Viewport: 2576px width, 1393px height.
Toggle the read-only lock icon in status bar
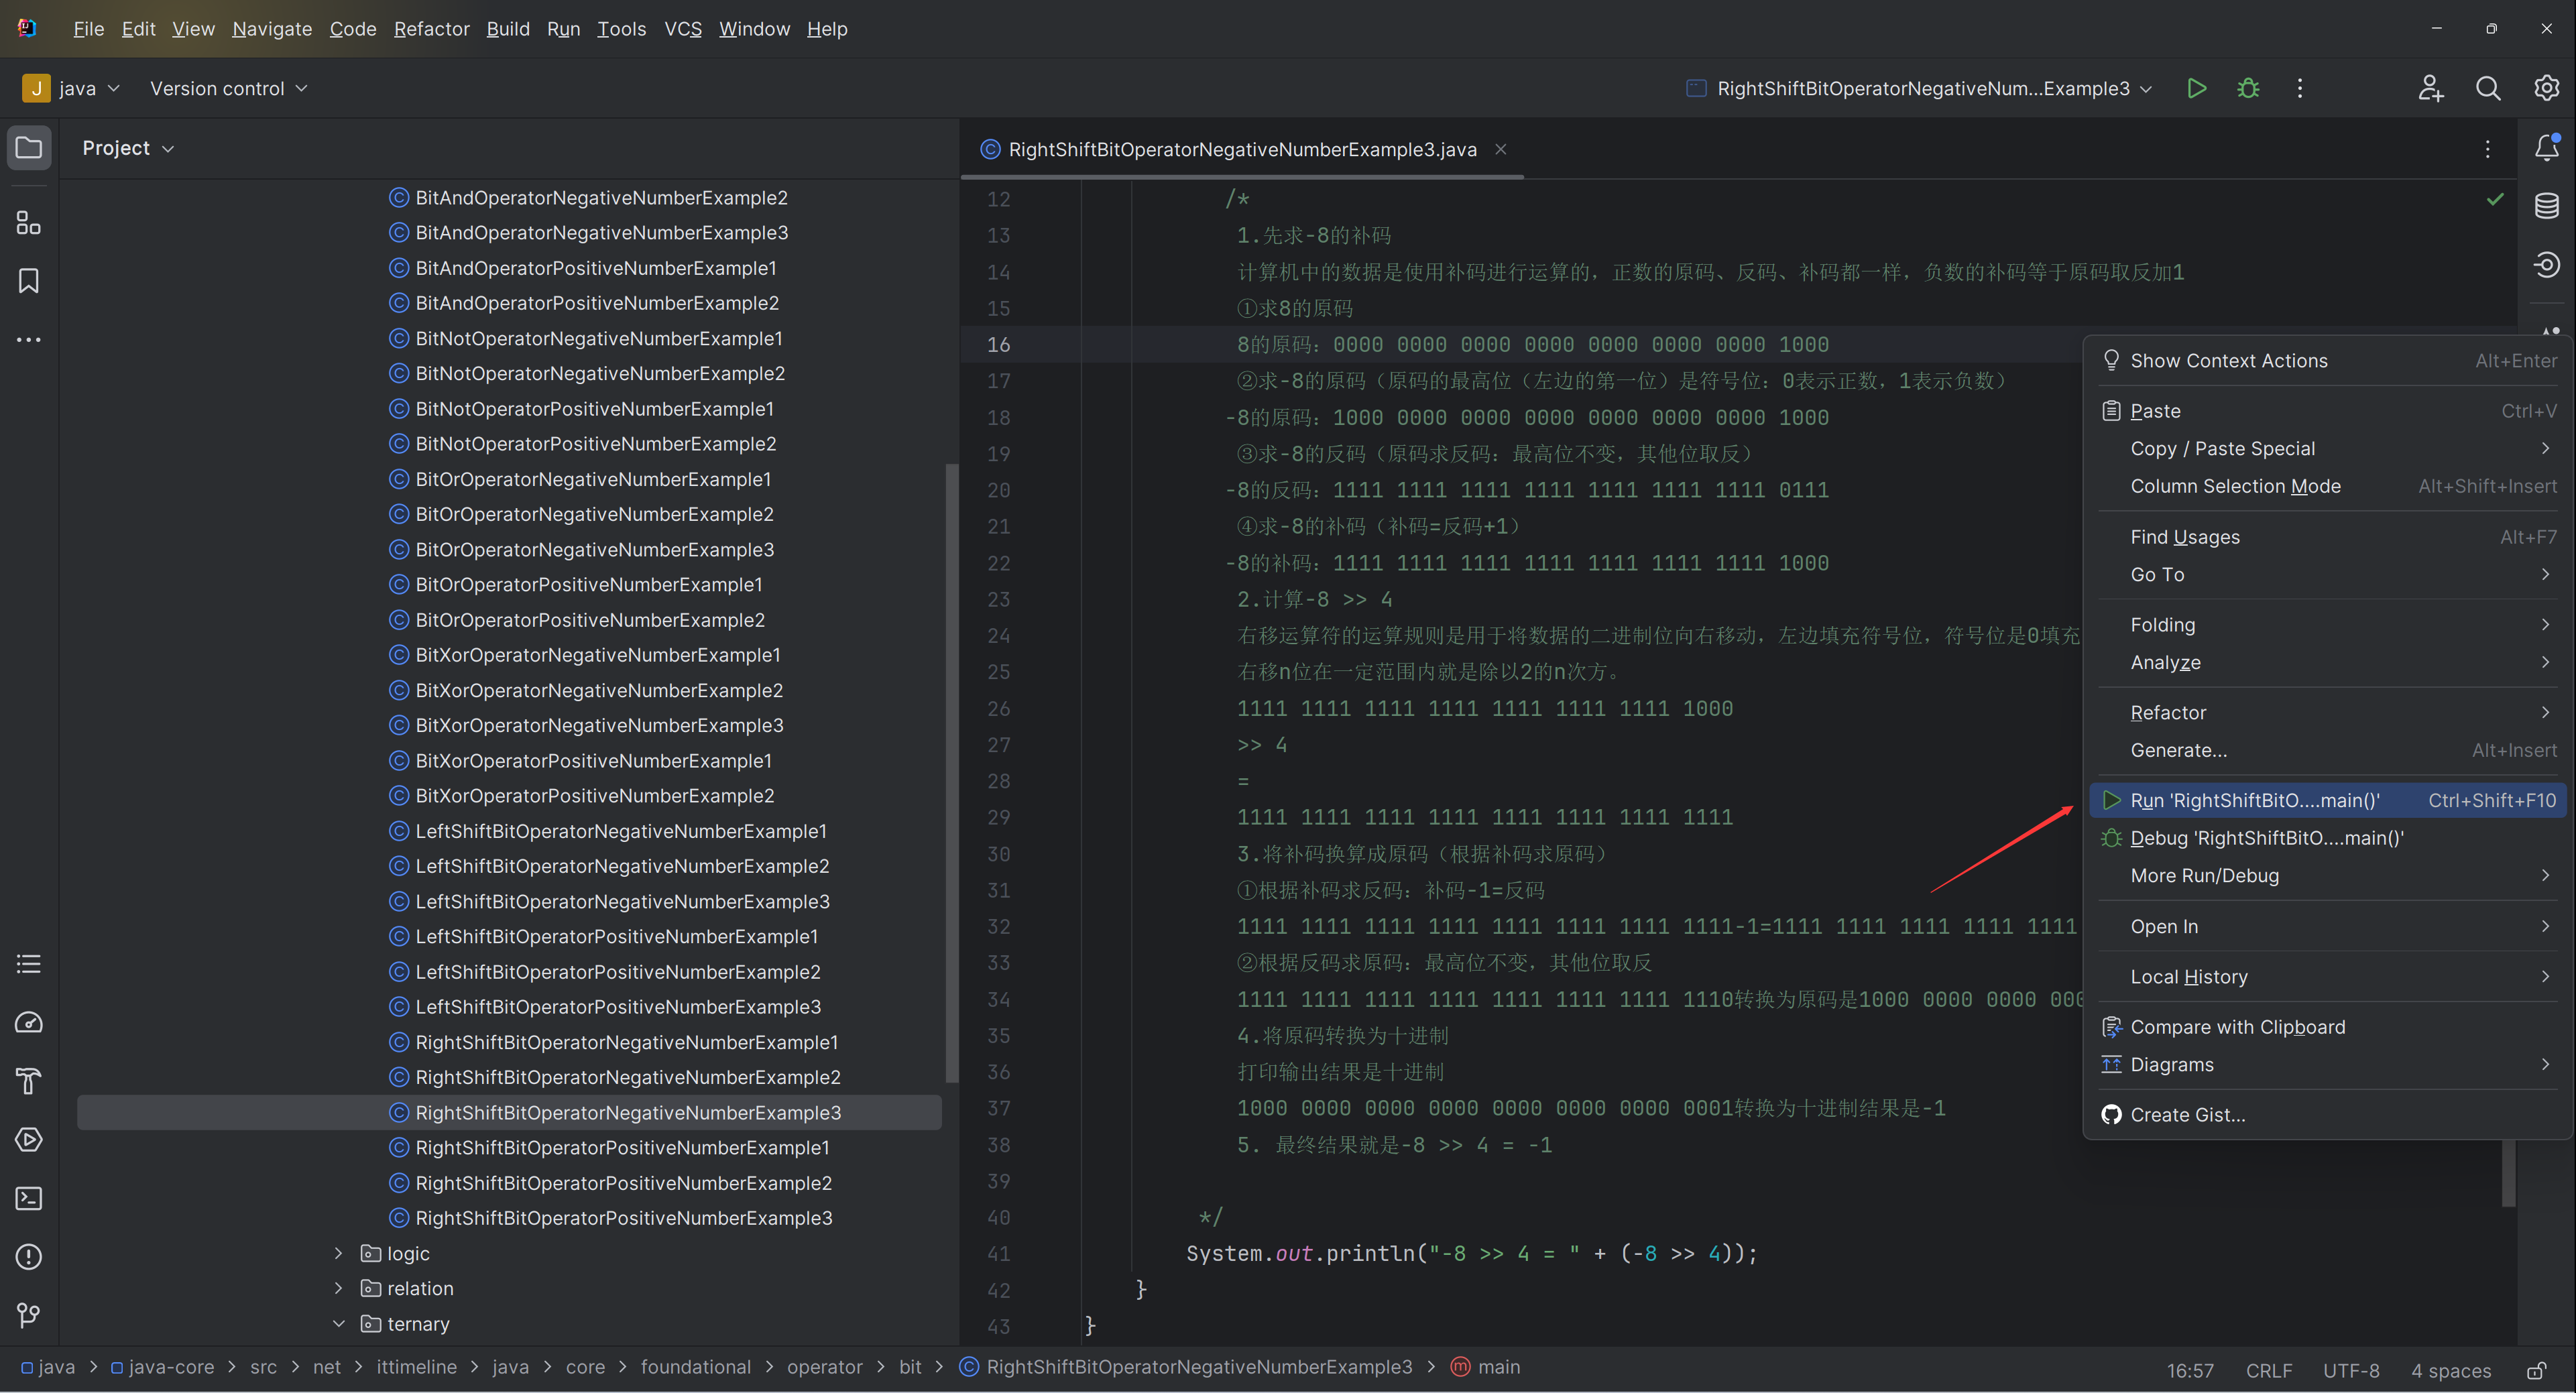click(2536, 1370)
